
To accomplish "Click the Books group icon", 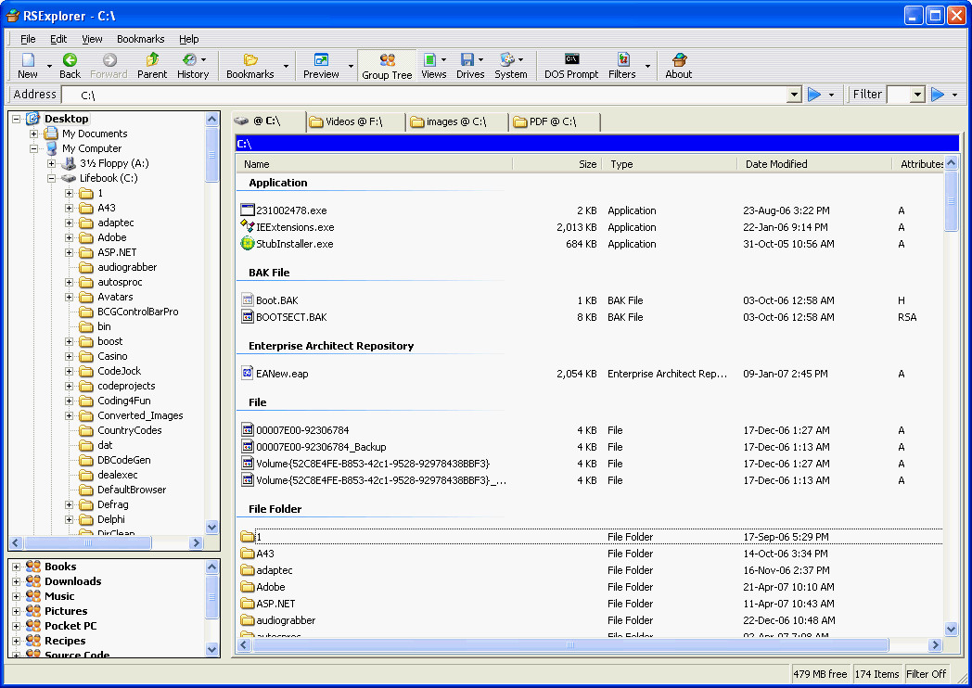I will [32, 566].
